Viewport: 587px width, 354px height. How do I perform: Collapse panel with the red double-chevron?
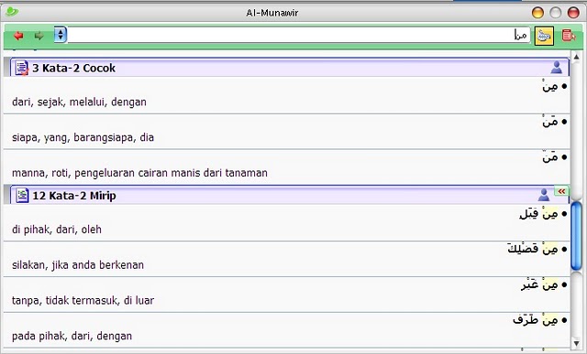point(561,191)
